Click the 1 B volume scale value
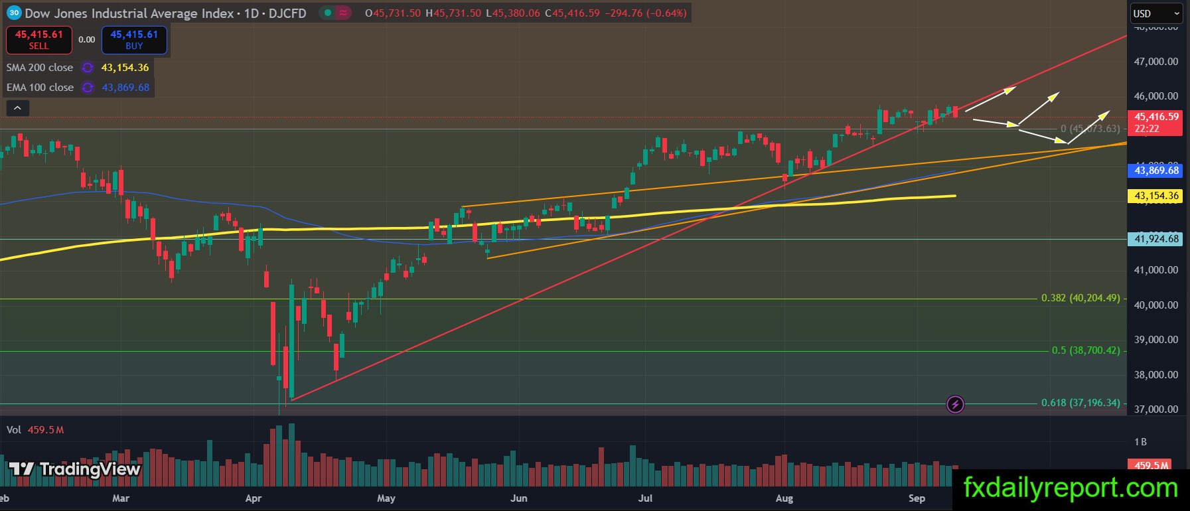This screenshot has height=511, width=1190. 1140,442
